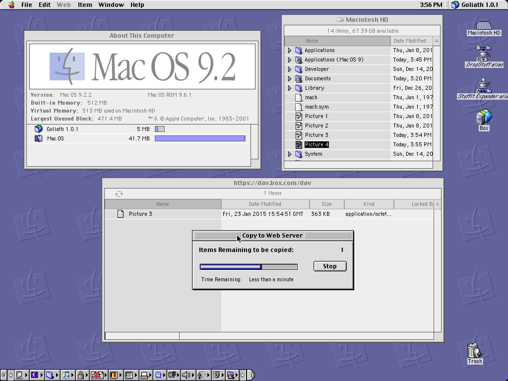508x381 pixels.
Task: Expand the Library folder disclosure triangle
Action: (290, 88)
